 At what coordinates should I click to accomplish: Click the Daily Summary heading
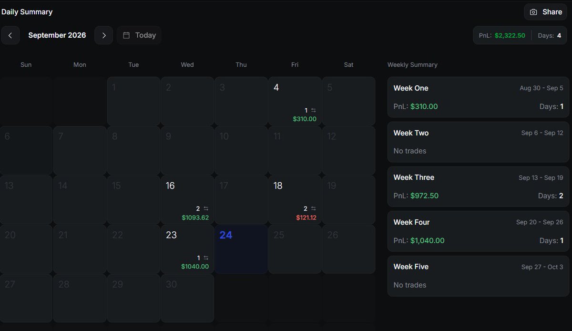pyautogui.click(x=27, y=12)
